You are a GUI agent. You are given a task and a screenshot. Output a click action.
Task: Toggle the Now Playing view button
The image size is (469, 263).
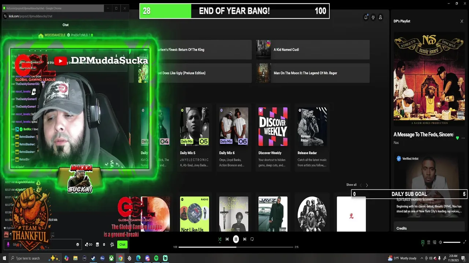(422, 242)
